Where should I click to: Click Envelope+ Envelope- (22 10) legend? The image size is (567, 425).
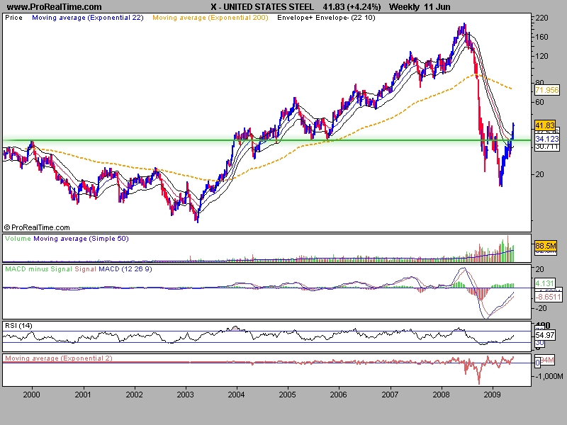[x=326, y=18]
